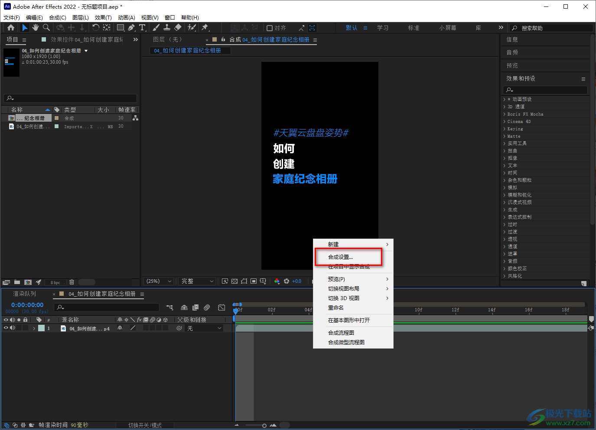Enable Motion Blur for the composition
The image size is (596, 430).
pyautogui.click(x=207, y=307)
